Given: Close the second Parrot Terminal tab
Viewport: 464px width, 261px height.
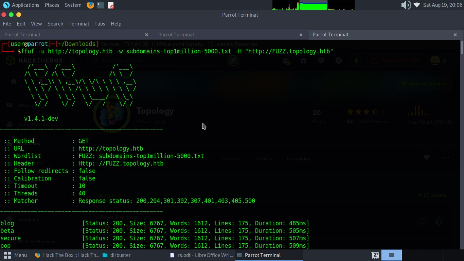Looking at the screenshot, I should pos(301,35).
